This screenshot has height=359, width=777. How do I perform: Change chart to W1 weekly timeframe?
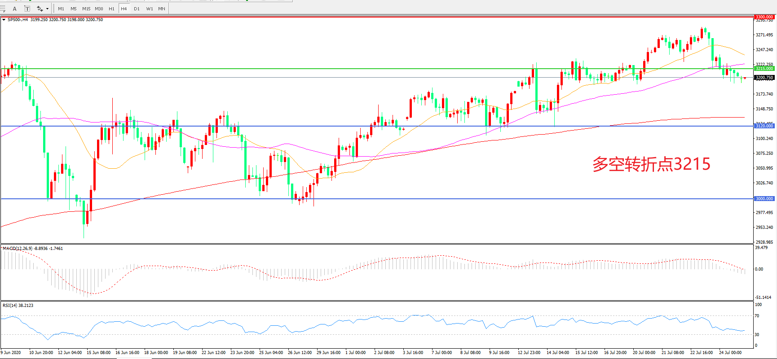(x=149, y=9)
